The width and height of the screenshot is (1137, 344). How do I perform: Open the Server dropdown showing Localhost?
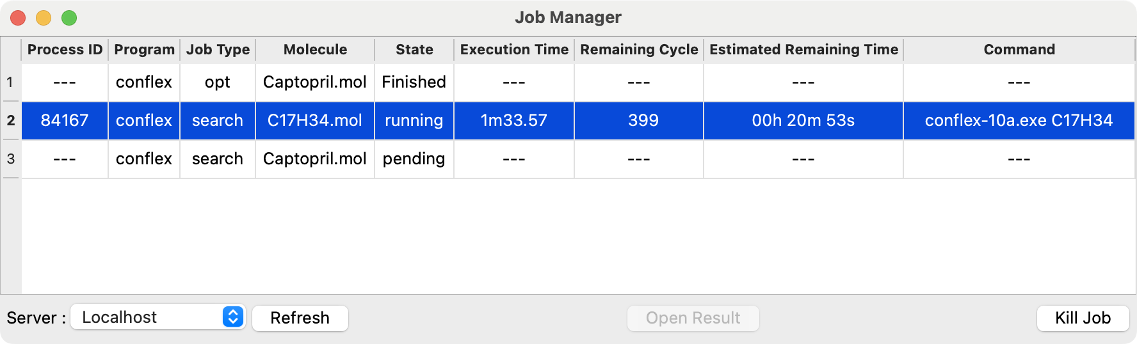point(157,317)
